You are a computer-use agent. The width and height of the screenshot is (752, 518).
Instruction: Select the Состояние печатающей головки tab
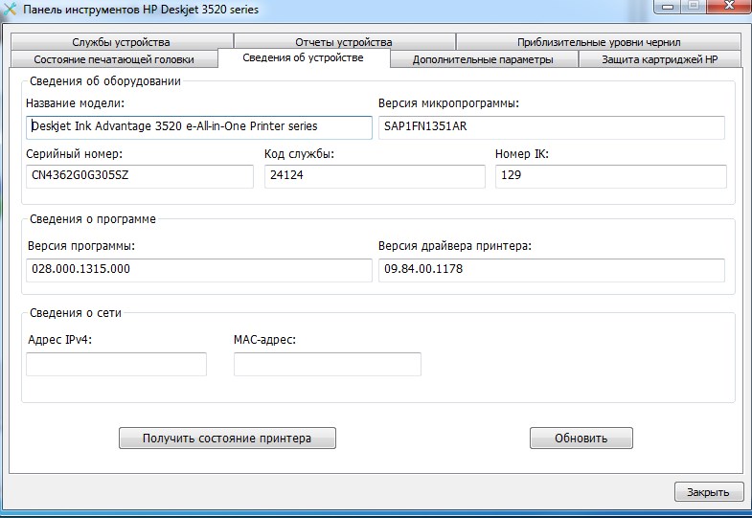coord(113,59)
